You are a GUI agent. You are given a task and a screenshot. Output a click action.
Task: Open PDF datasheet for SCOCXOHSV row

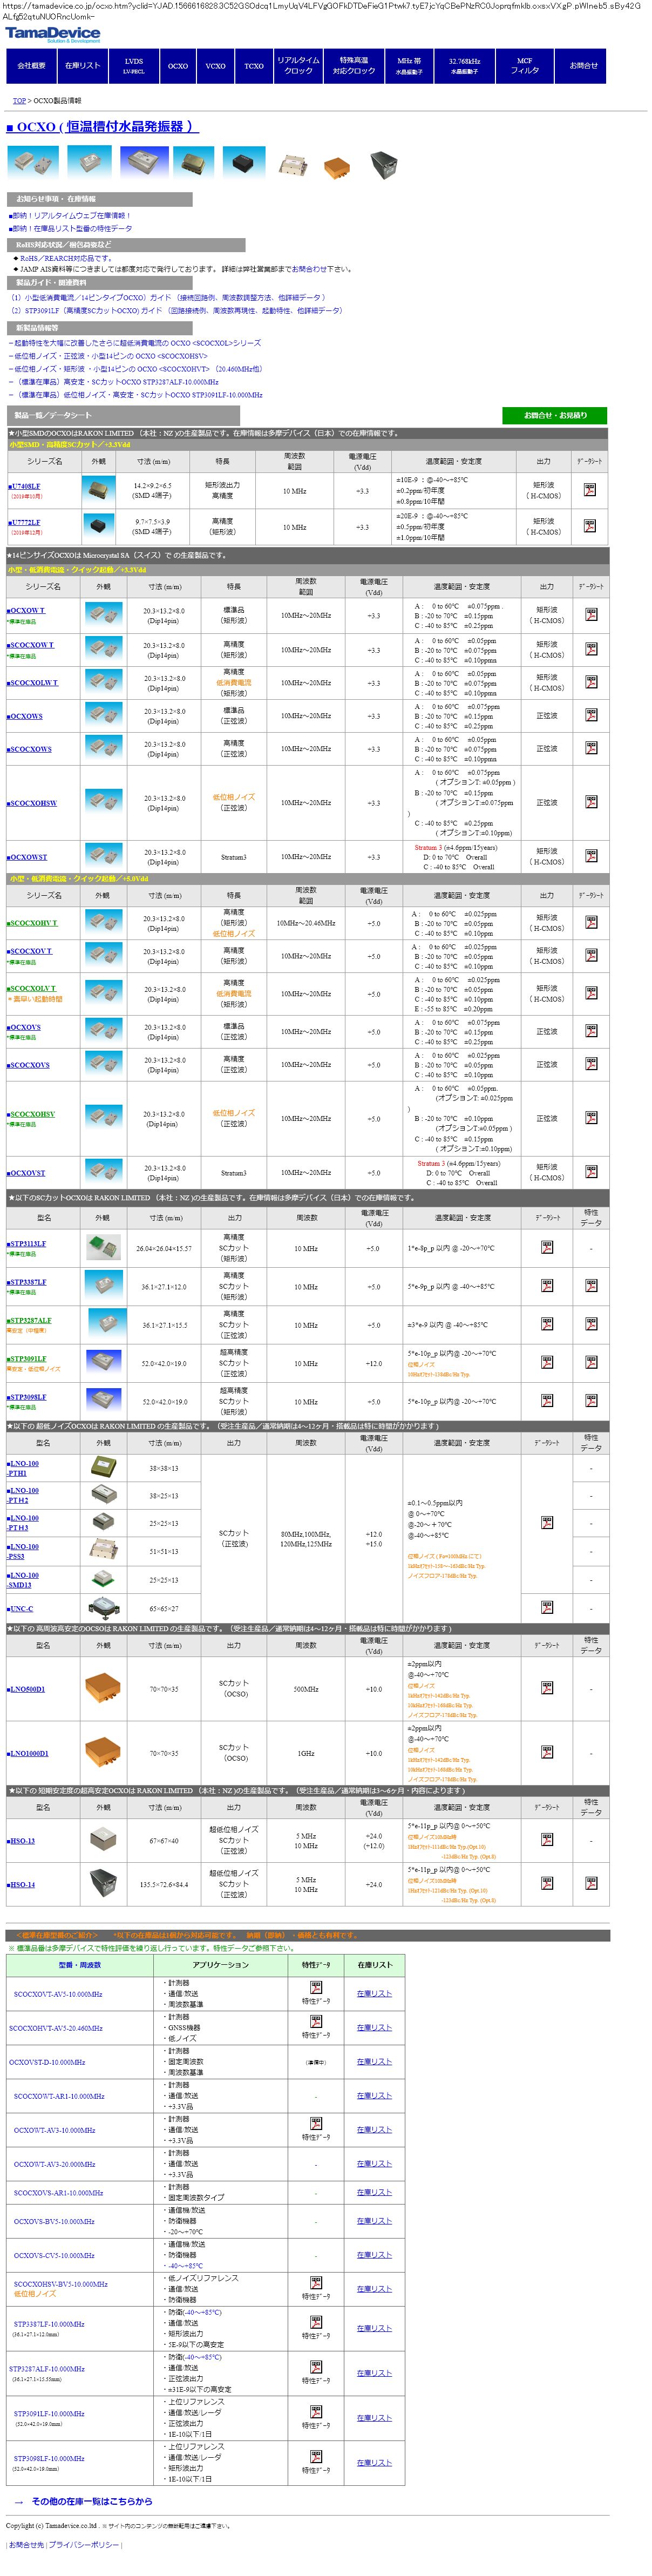[x=591, y=1119]
